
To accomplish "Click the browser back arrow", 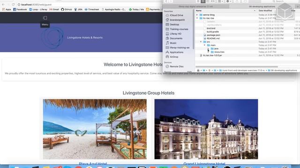I will click(x=3, y=4).
